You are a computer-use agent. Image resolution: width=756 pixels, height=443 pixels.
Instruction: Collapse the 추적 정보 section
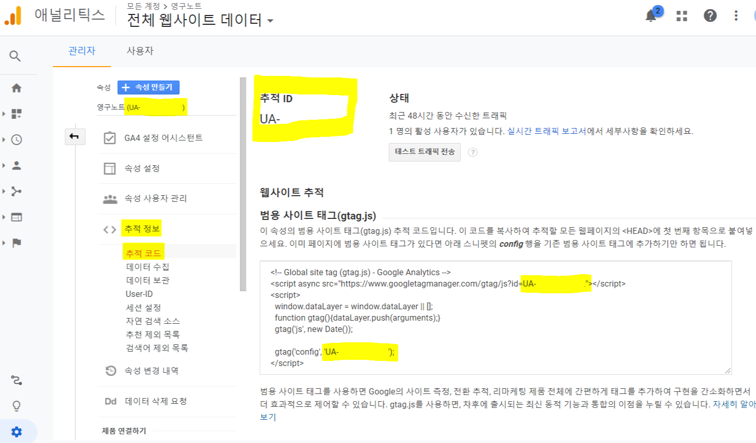click(x=142, y=229)
